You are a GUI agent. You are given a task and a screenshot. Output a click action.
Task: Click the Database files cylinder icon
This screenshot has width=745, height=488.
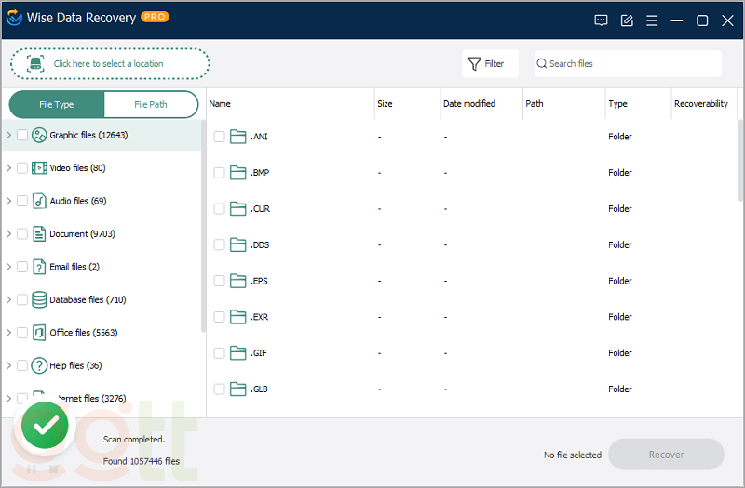tap(39, 299)
